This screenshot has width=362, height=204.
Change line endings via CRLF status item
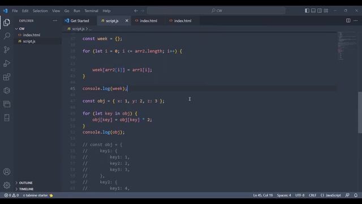tap(312, 195)
